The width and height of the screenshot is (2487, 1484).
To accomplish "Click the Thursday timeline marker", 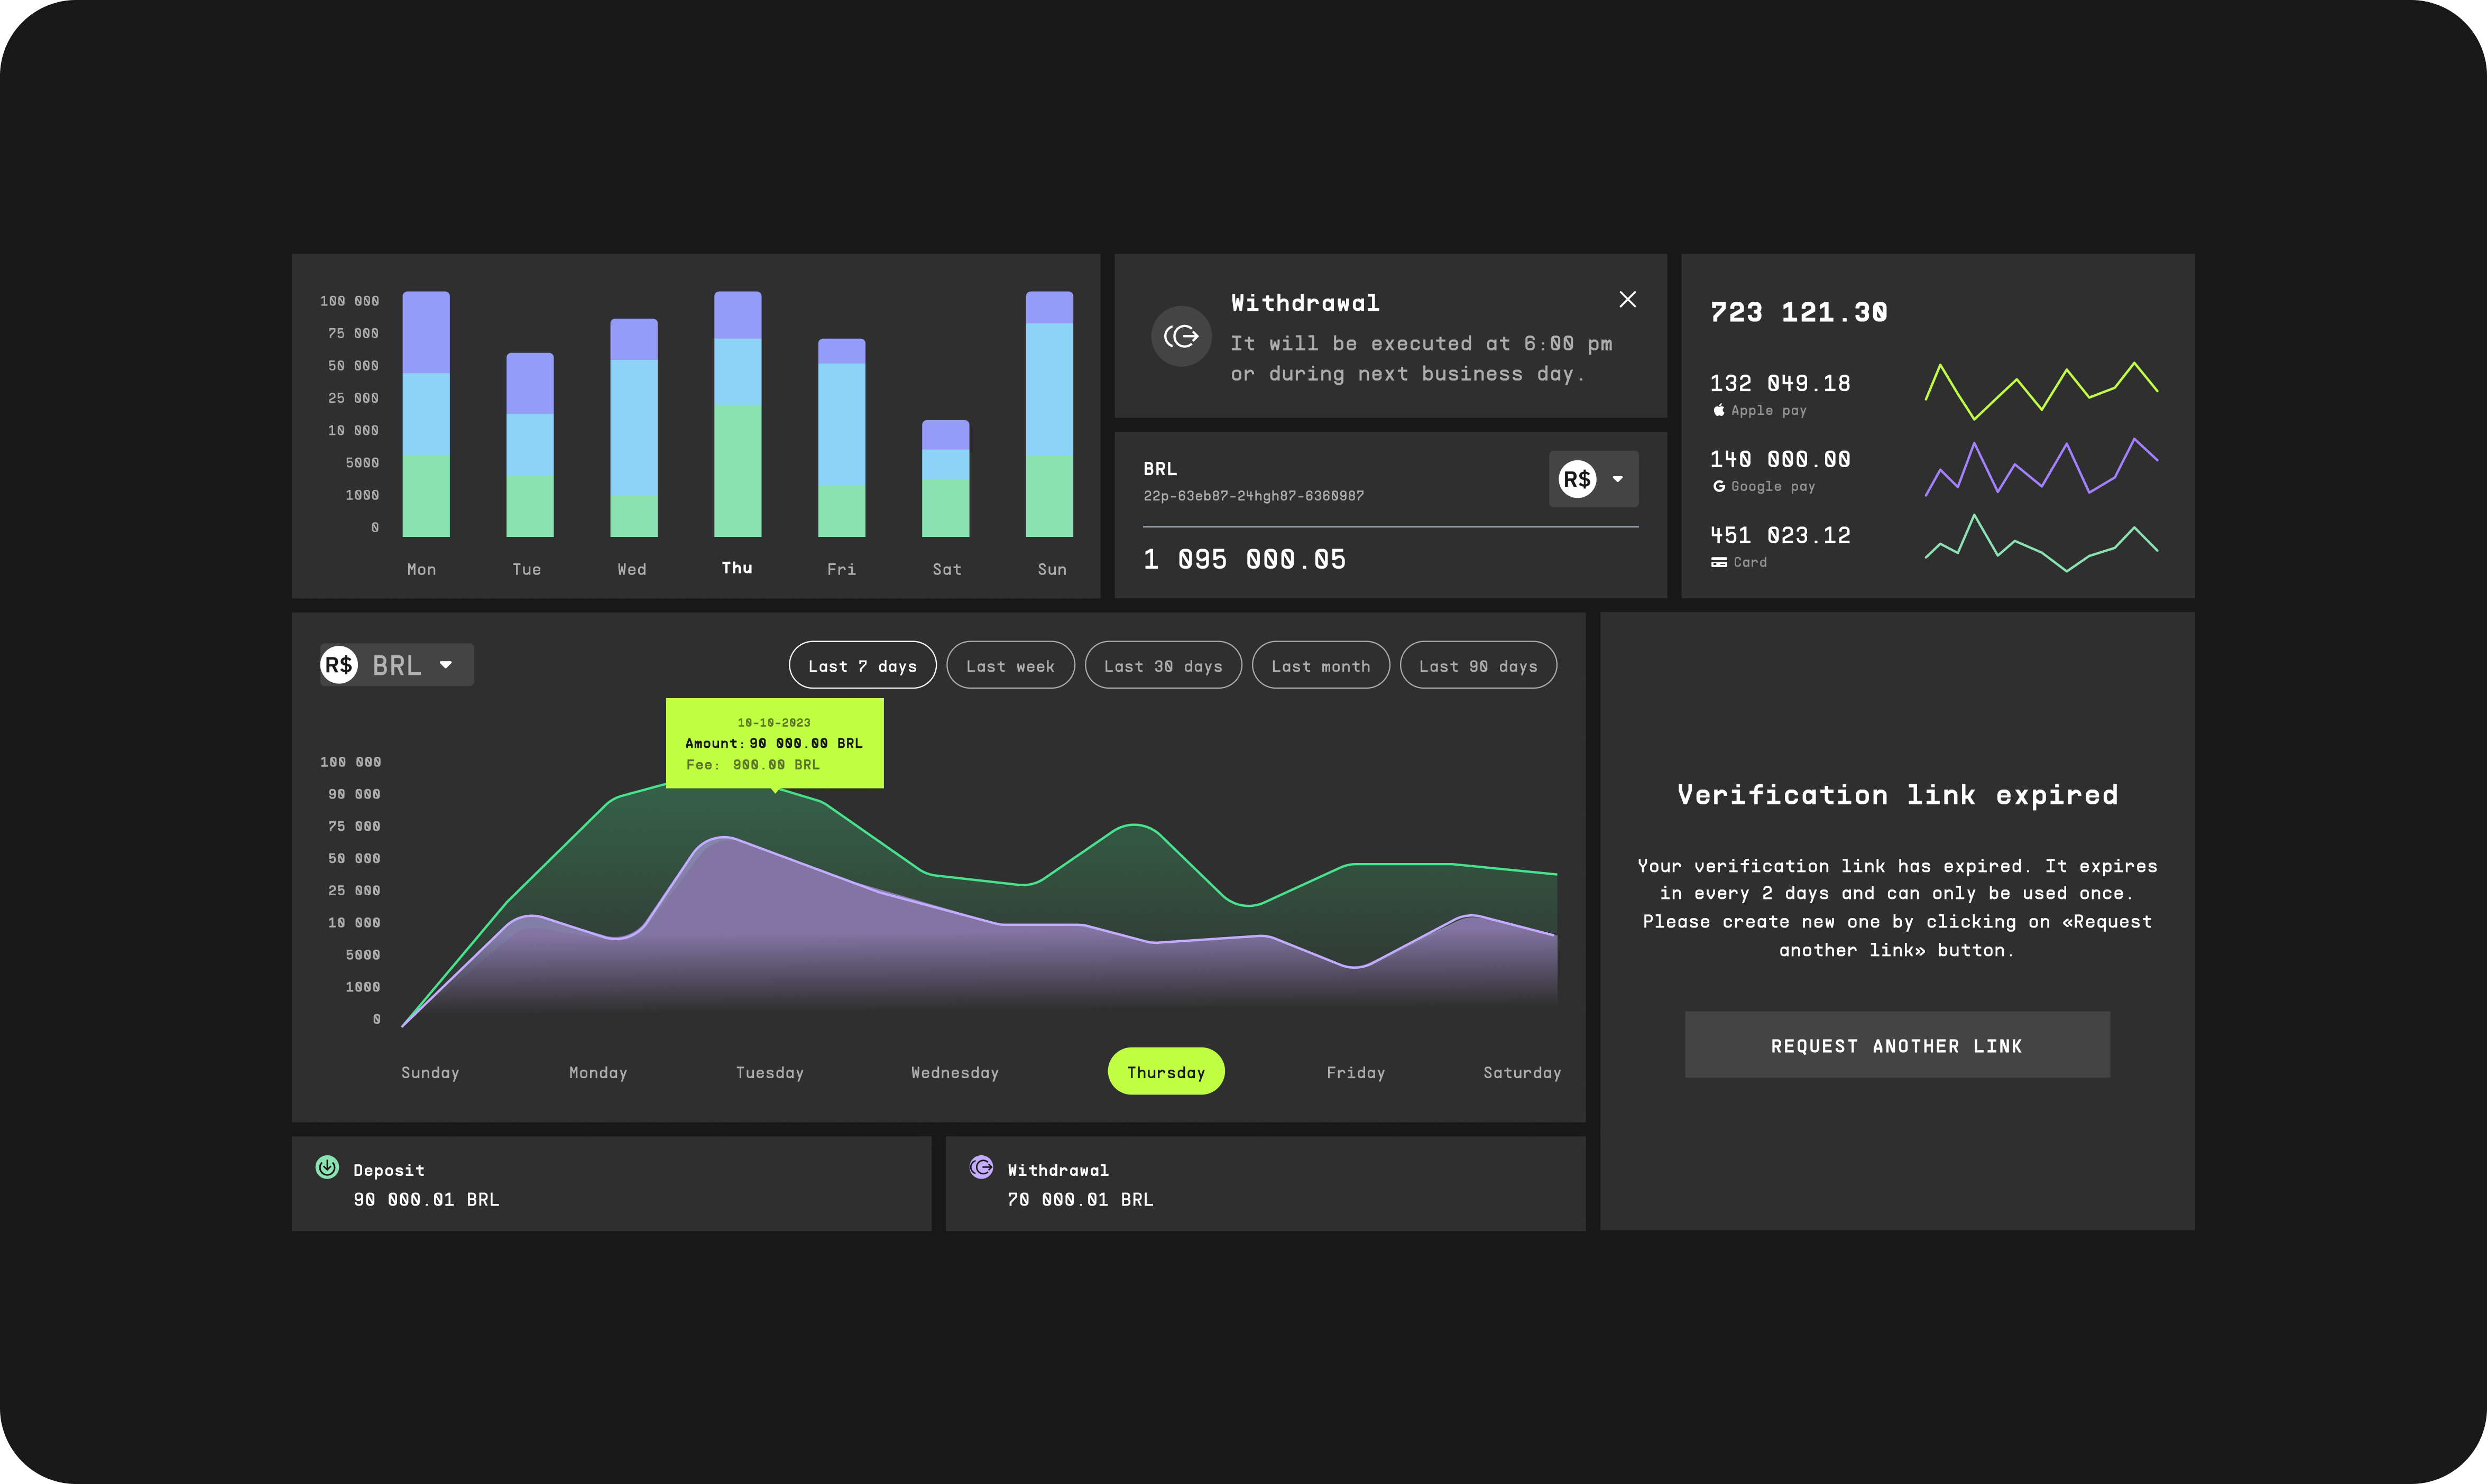I will click(x=1166, y=1071).
